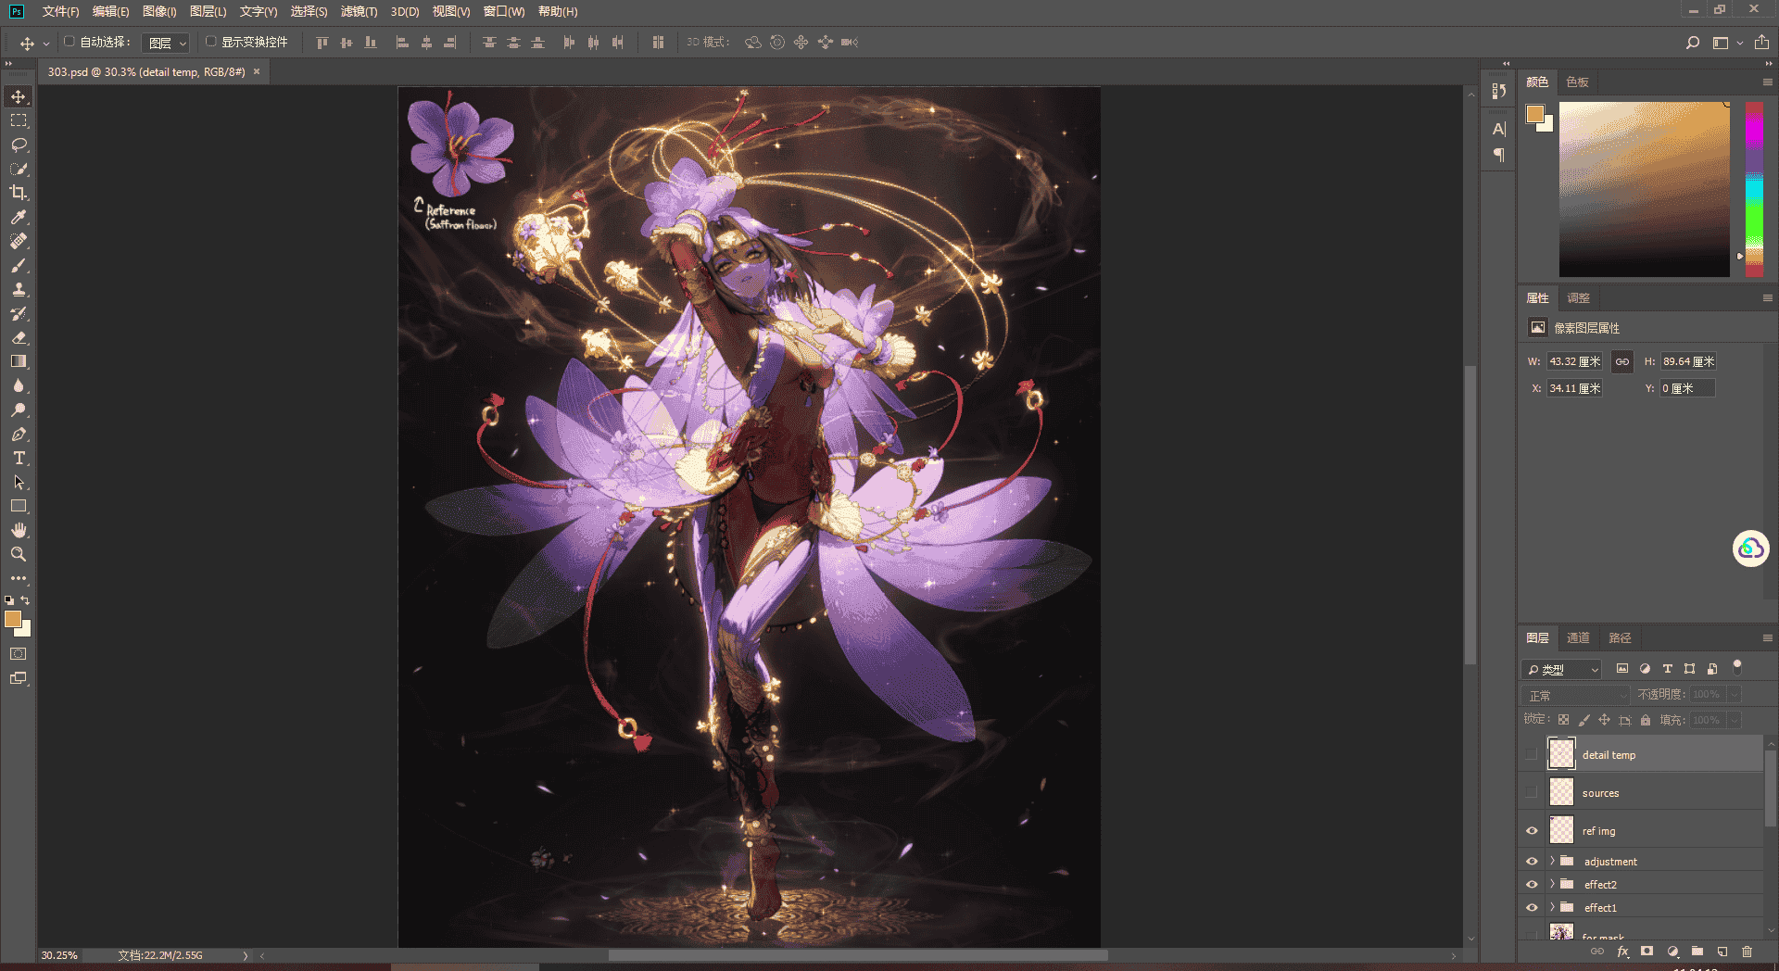This screenshot has width=1779, height=971.
Task: Select the Lasso tool
Action: click(19, 145)
